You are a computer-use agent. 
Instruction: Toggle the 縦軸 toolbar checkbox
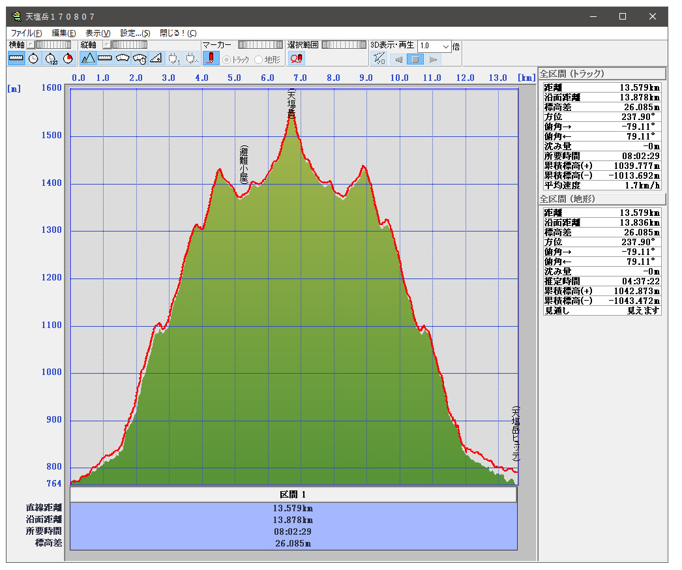pyautogui.click(x=106, y=45)
